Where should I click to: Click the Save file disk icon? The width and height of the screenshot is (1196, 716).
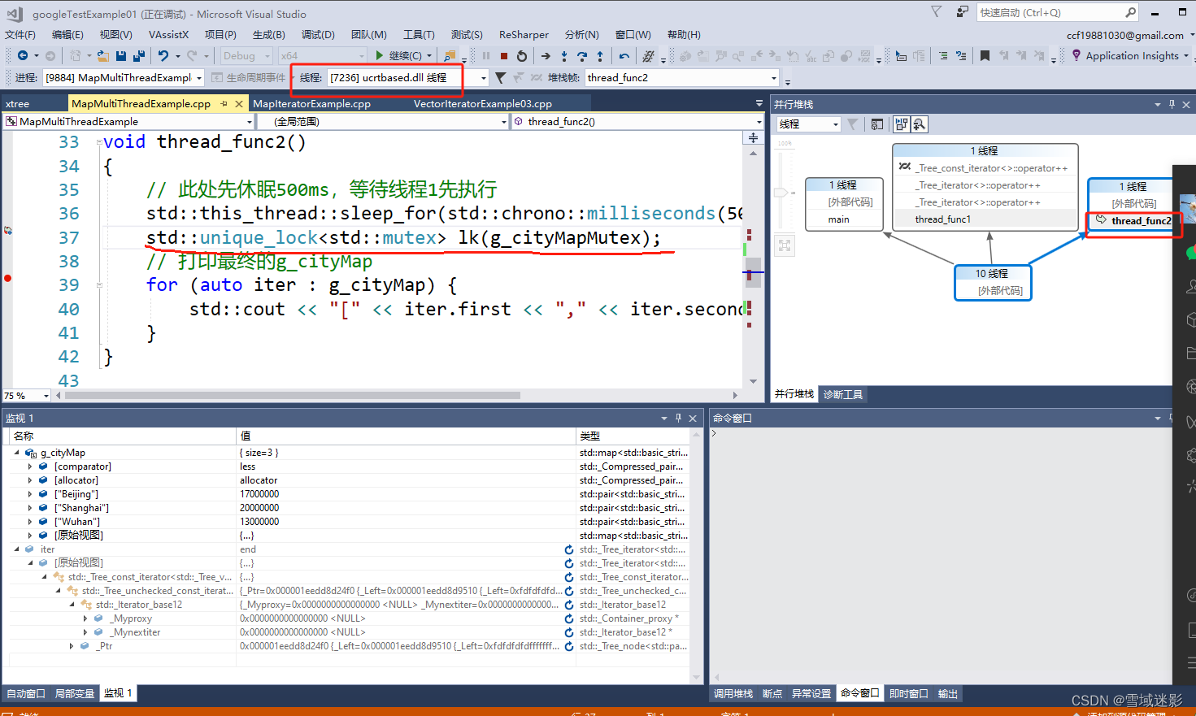pyautogui.click(x=121, y=55)
